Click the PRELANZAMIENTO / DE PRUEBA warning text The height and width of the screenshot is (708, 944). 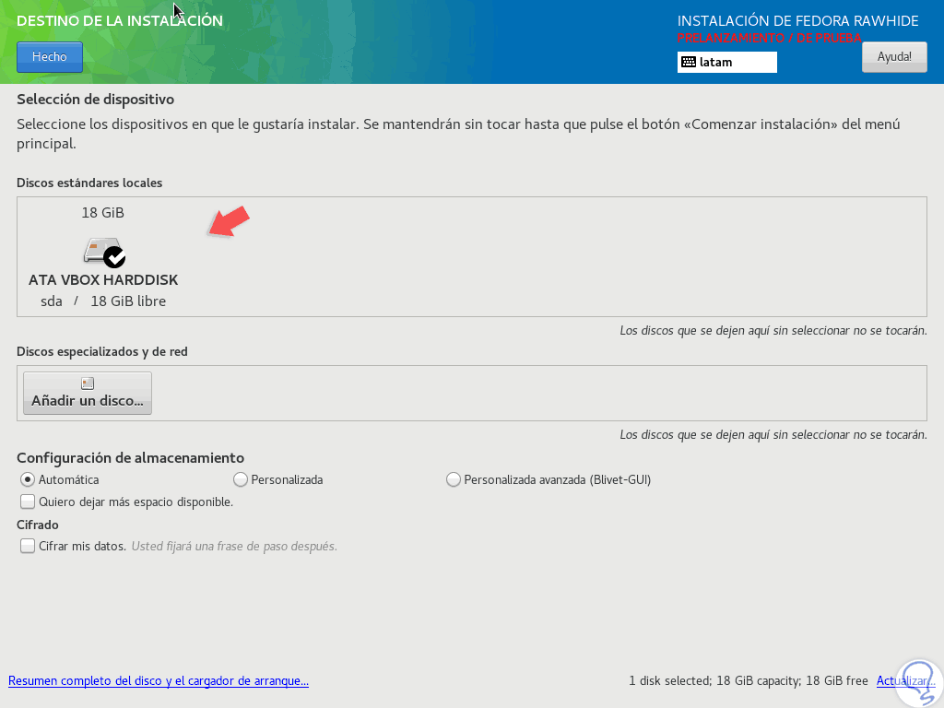(770, 38)
